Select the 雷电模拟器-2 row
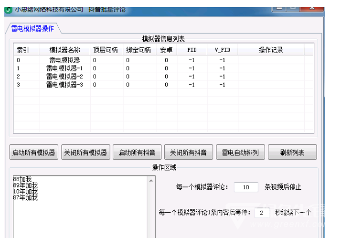Screen dimensions: 340x238 (x=65, y=77)
